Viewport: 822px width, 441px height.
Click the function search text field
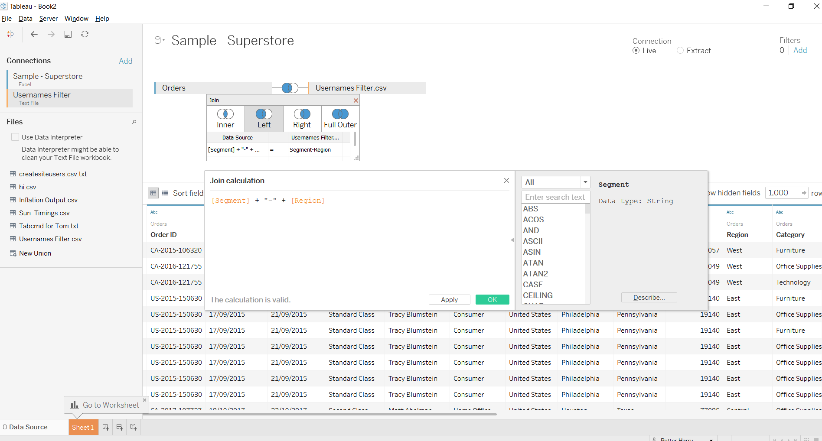click(555, 197)
